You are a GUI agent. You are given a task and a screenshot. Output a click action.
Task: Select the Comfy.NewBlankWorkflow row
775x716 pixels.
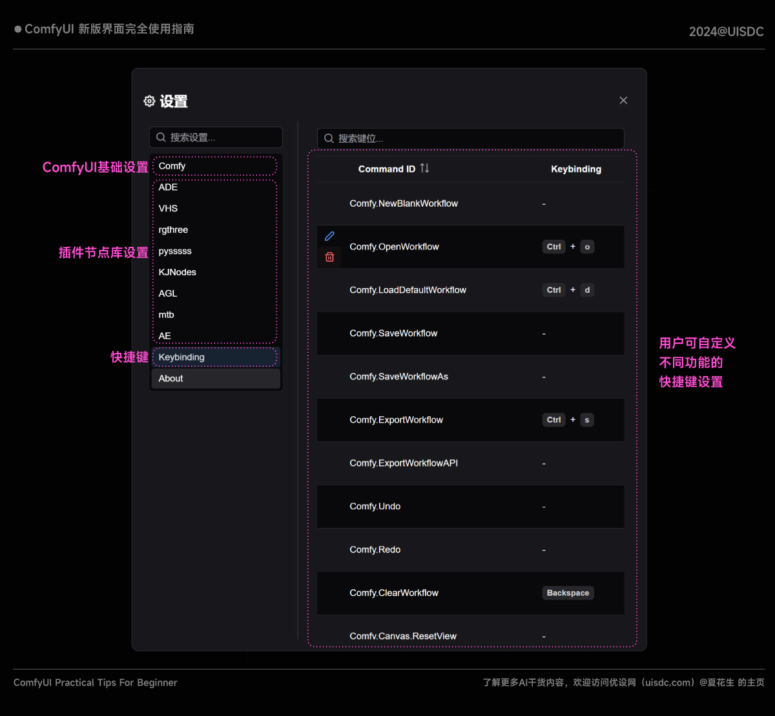470,204
